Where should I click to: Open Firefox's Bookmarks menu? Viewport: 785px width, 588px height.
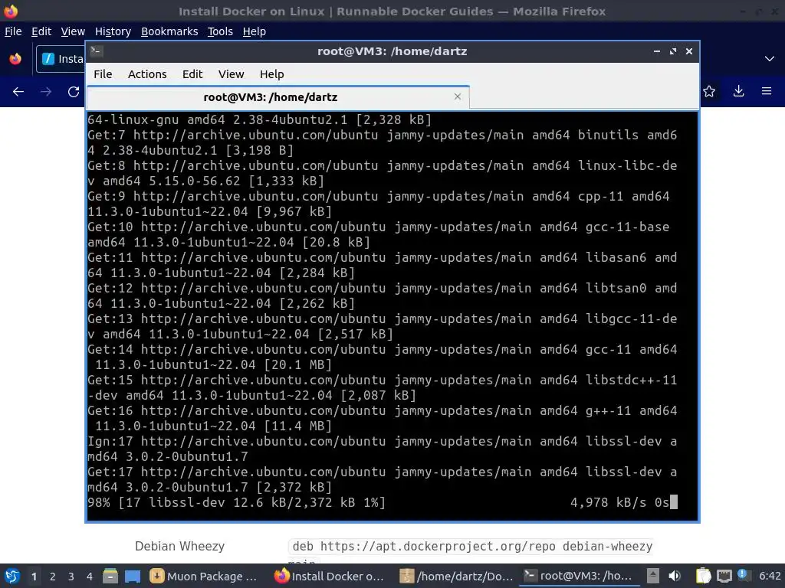click(169, 31)
